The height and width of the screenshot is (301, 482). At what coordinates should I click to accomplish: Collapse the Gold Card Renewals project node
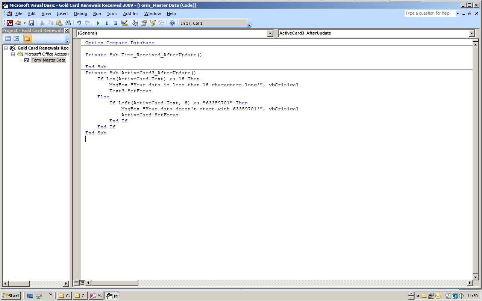[6, 48]
